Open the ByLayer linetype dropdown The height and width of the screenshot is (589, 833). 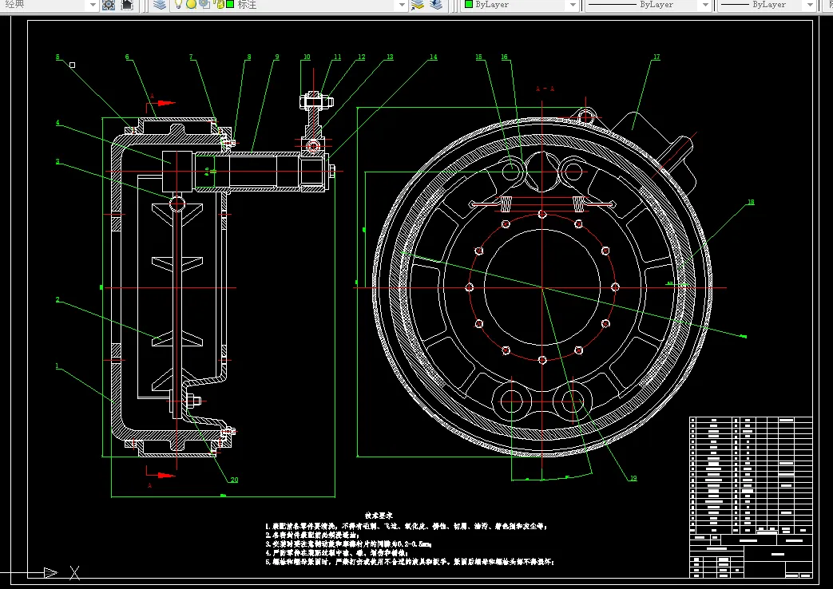(704, 5)
